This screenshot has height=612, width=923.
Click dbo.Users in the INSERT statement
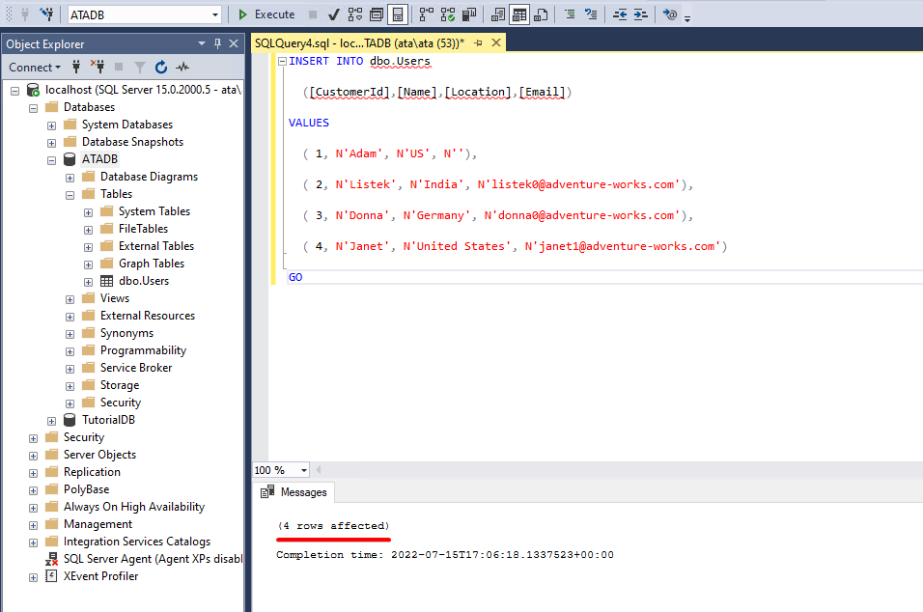point(401,61)
